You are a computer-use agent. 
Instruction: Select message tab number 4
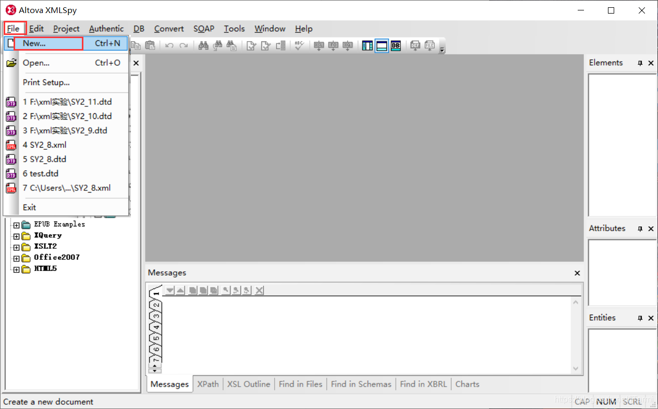point(156,328)
